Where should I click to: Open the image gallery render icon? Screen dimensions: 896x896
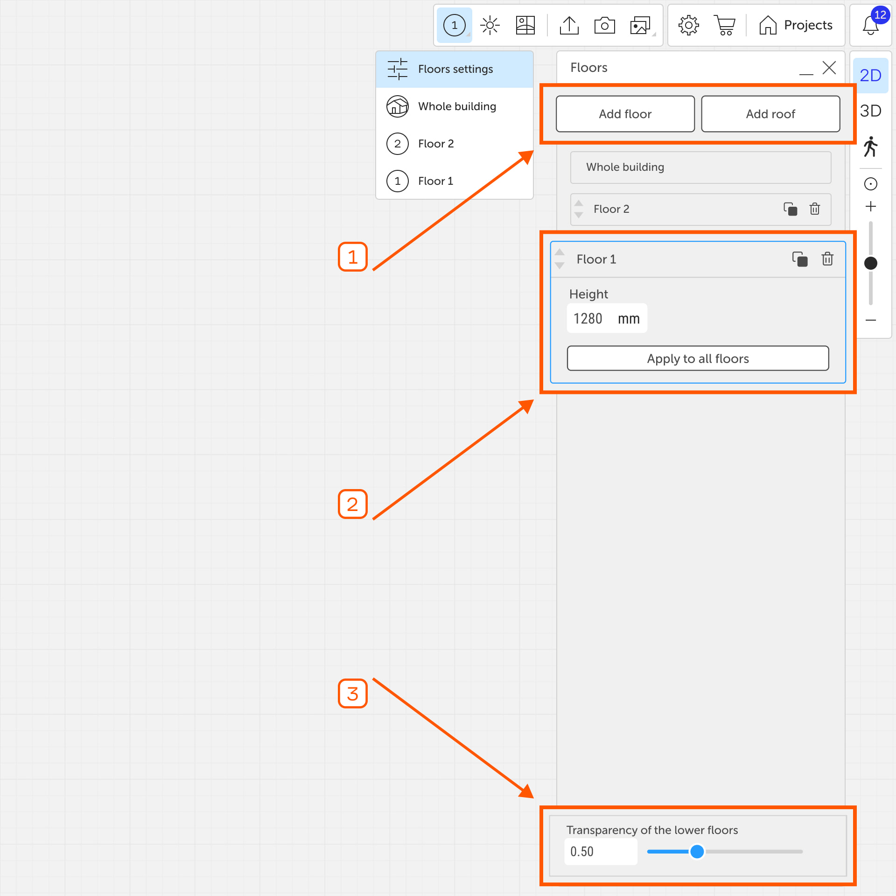coord(640,25)
